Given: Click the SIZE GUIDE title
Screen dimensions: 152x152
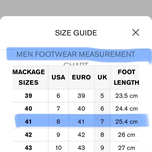Looking at the screenshot, I should 76,33.
